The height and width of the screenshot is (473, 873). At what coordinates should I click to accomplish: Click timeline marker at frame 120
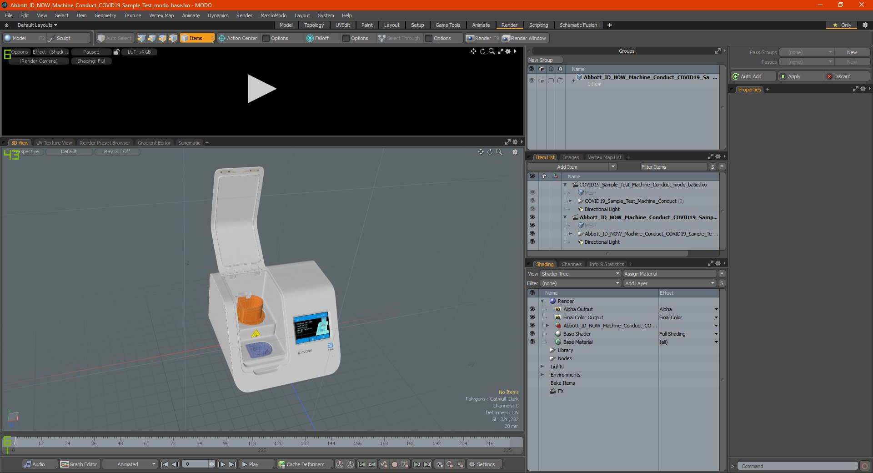278,443
